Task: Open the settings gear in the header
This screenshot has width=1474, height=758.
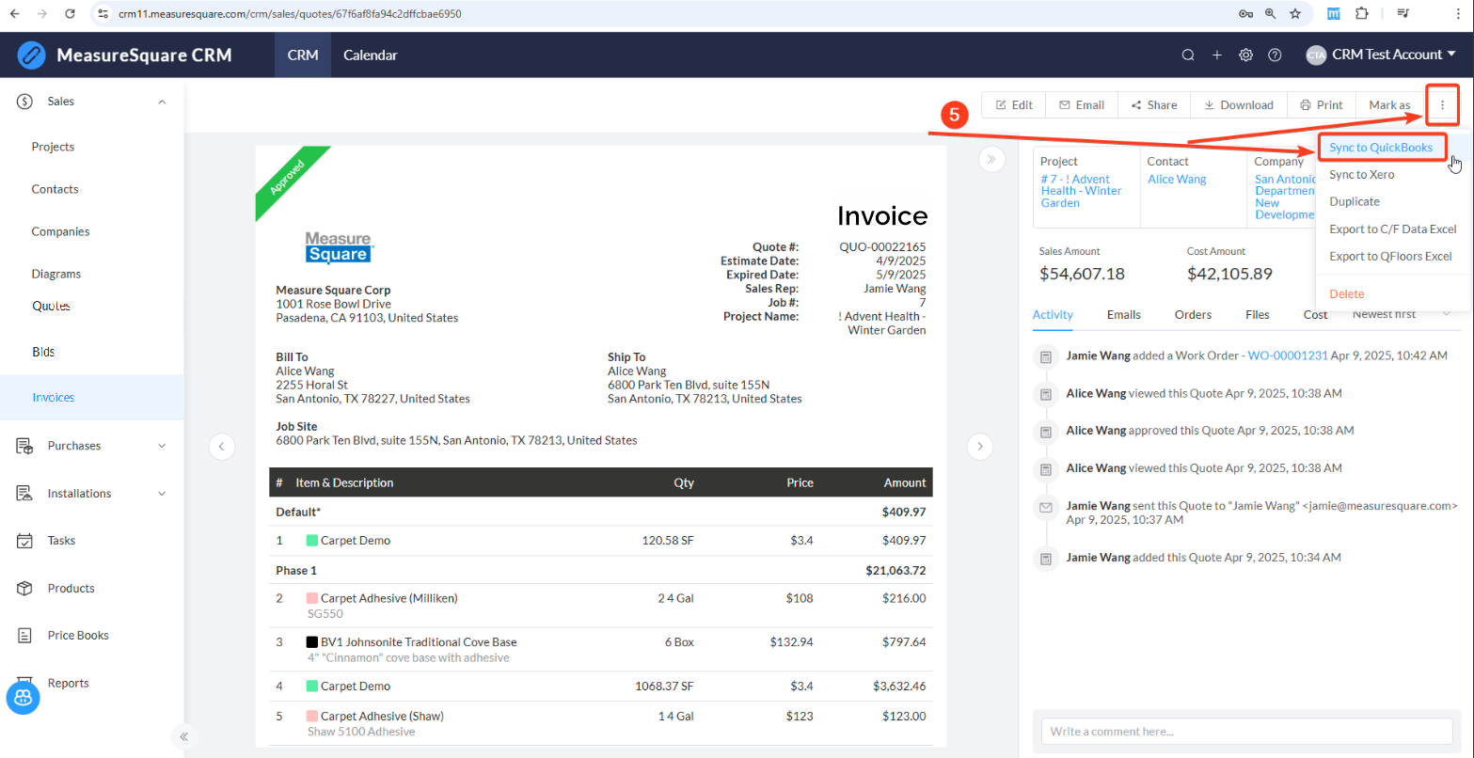Action: [x=1245, y=55]
